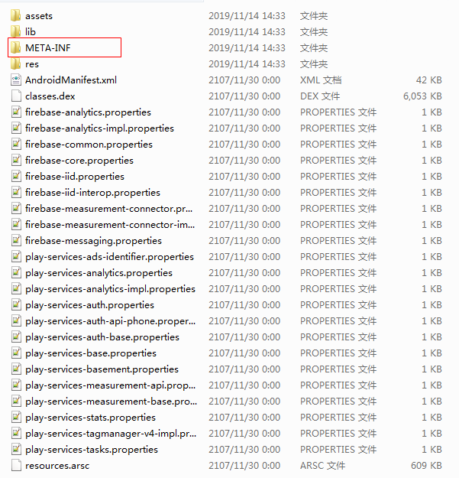Click the firebase-analytics.properties file icon
This screenshot has width=459, height=478.
click(16, 112)
